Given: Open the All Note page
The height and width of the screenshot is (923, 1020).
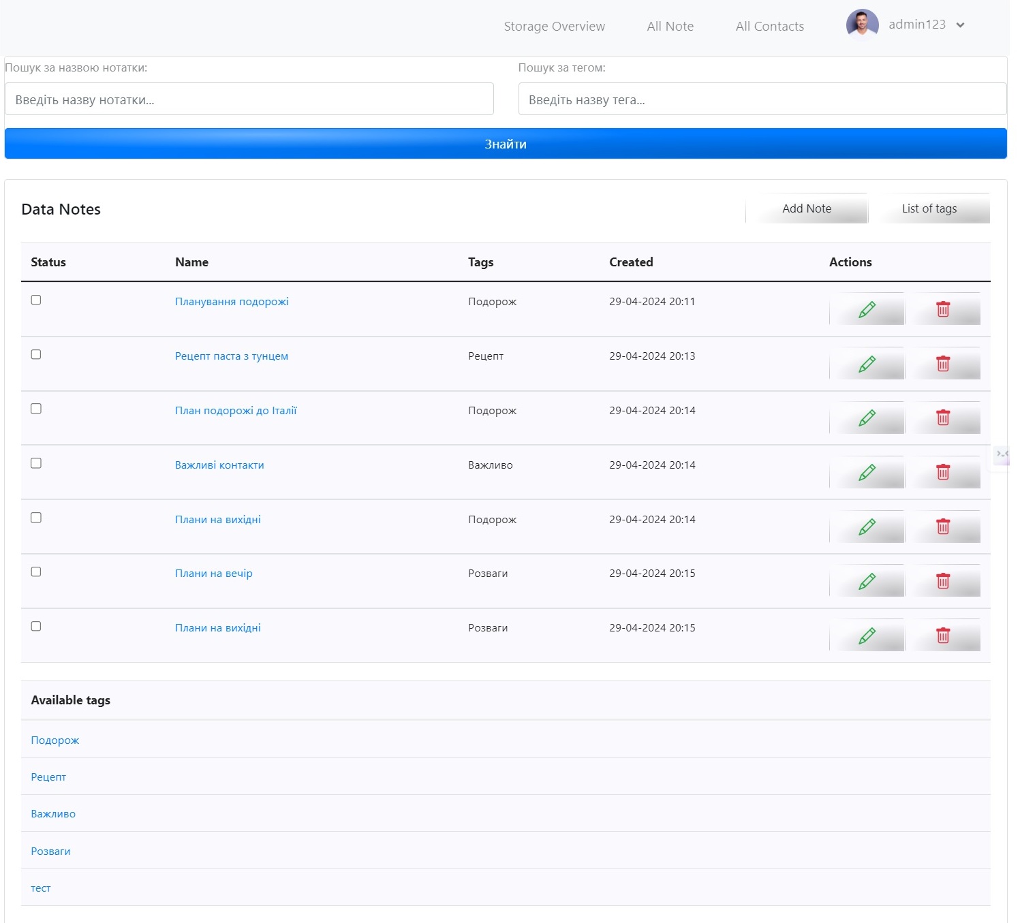Looking at the screenshot, I should [670, 26].
